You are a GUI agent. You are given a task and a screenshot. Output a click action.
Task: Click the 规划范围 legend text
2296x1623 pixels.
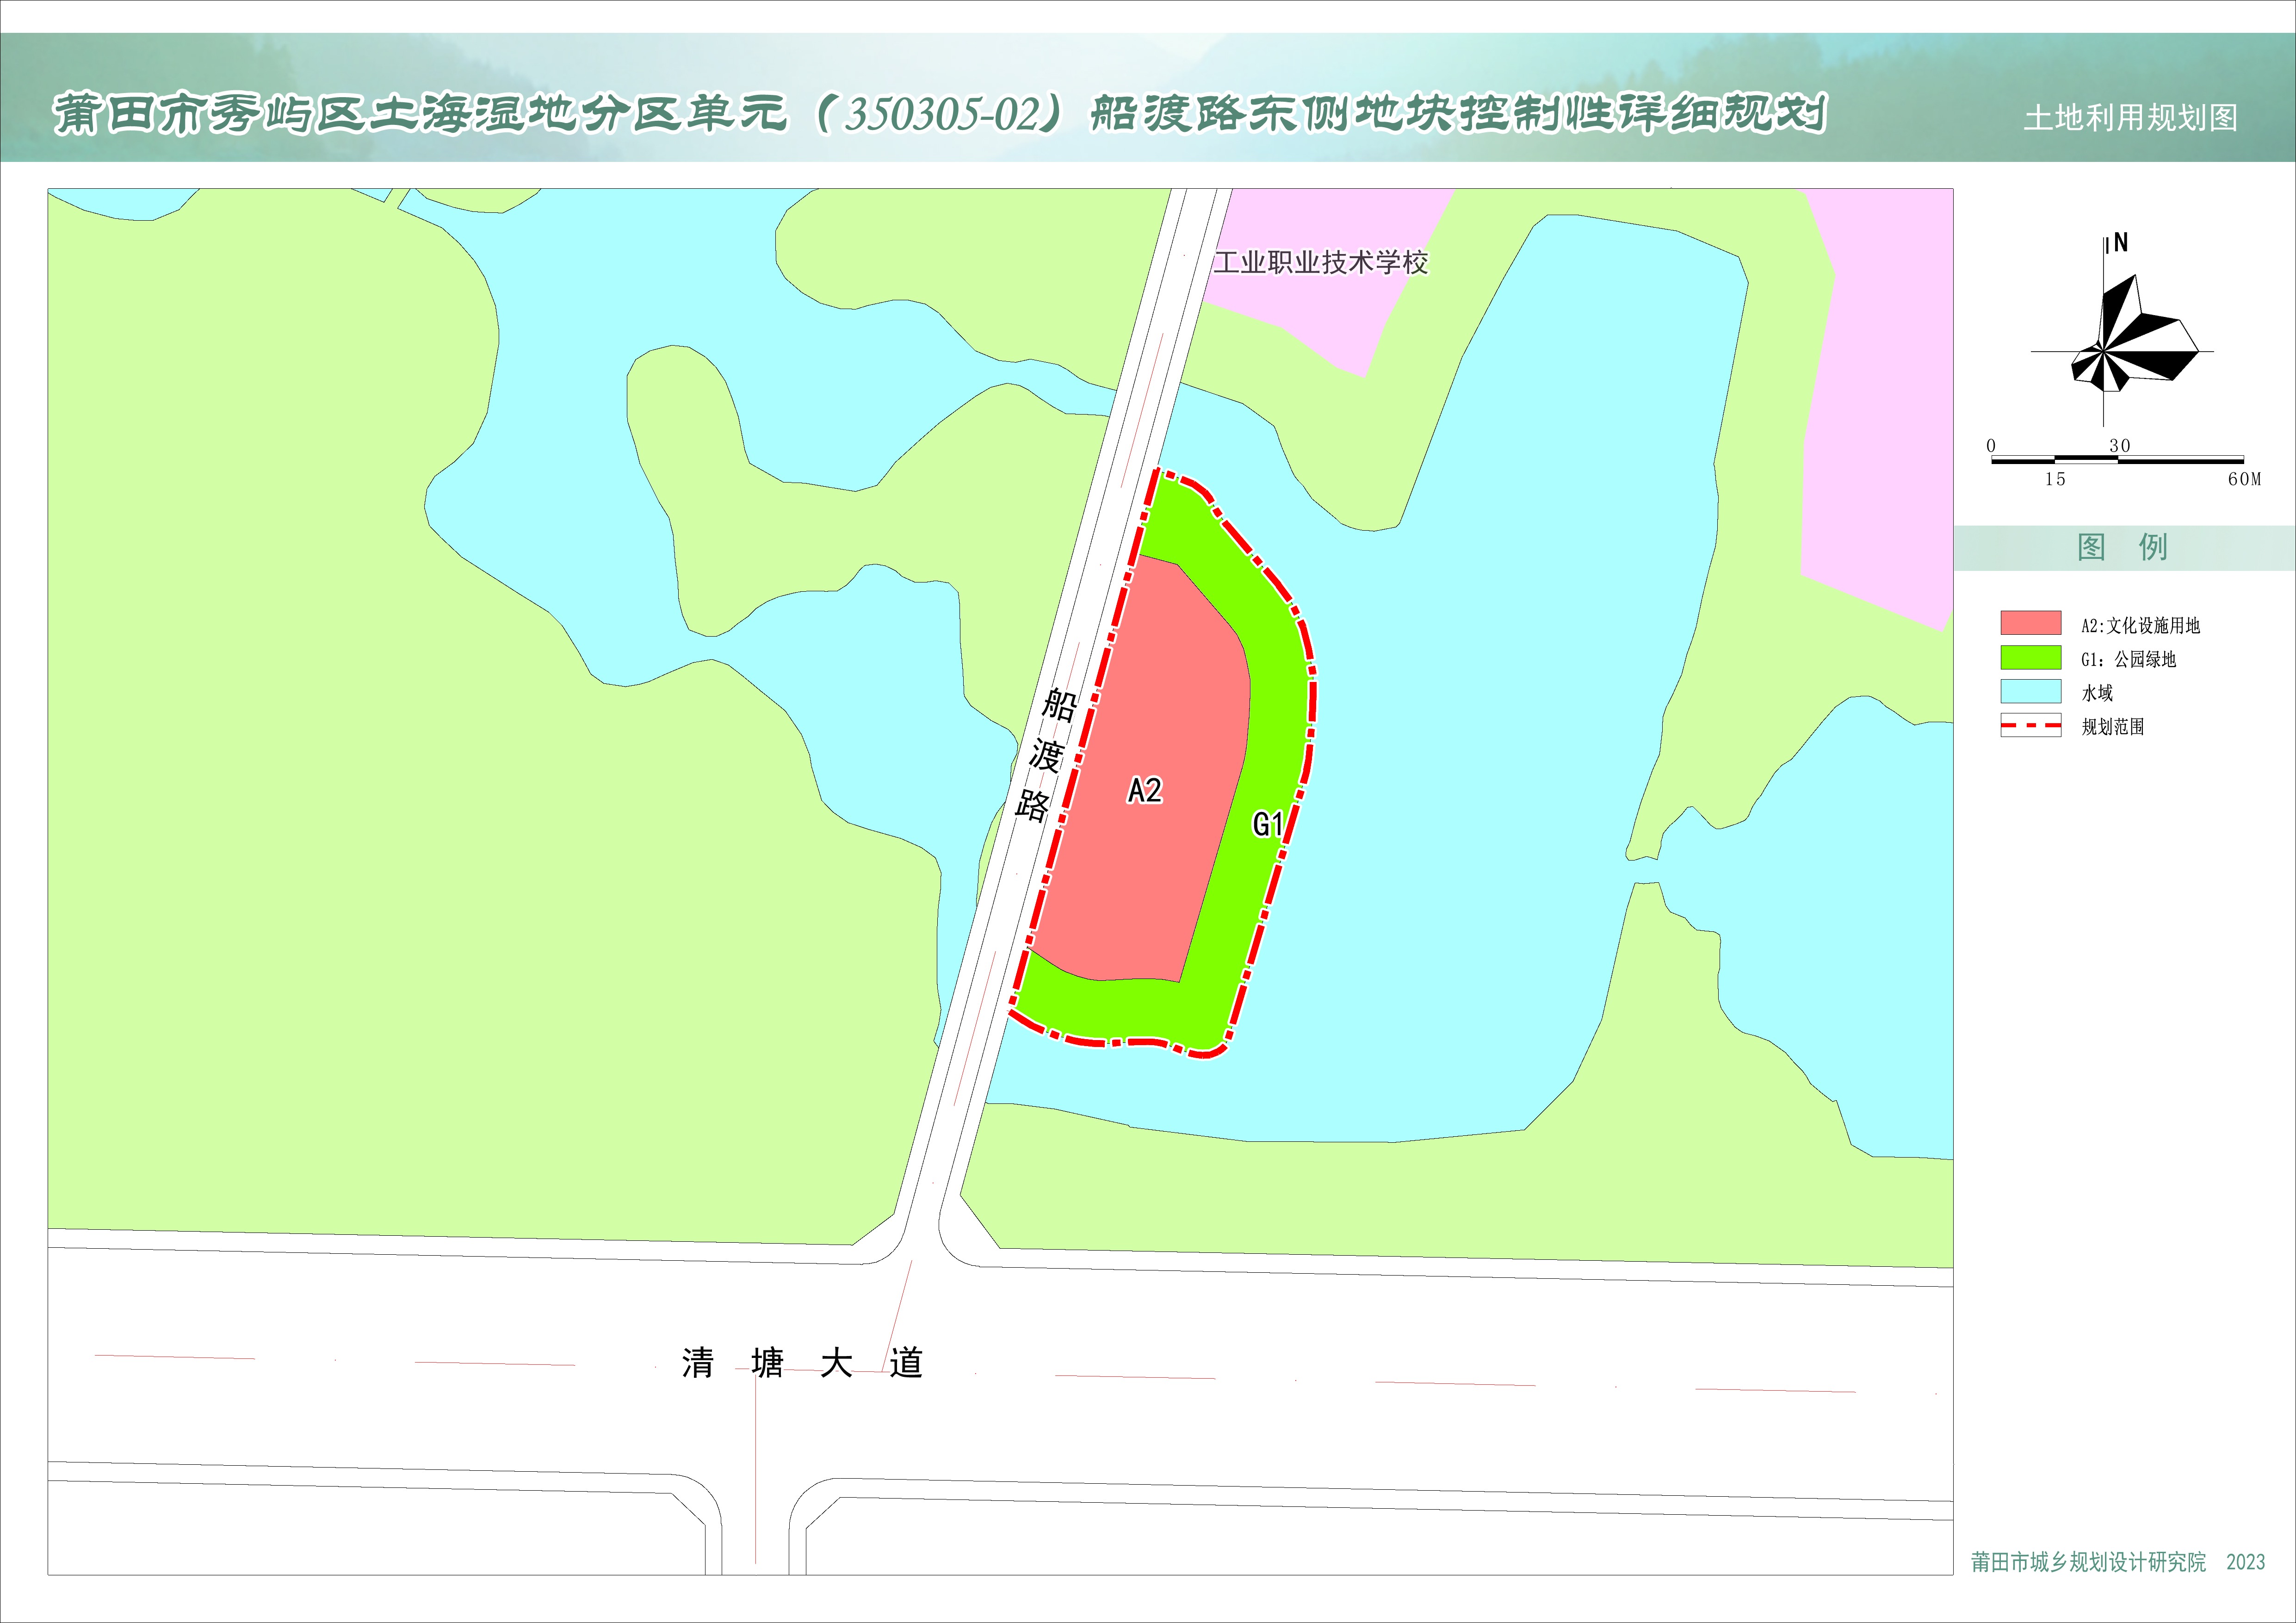pos(2112,727)
